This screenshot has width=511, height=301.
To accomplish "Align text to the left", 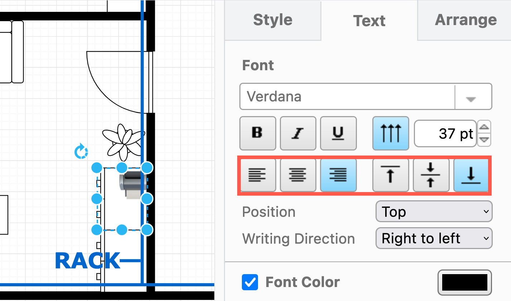I will (x=258, y=175).
